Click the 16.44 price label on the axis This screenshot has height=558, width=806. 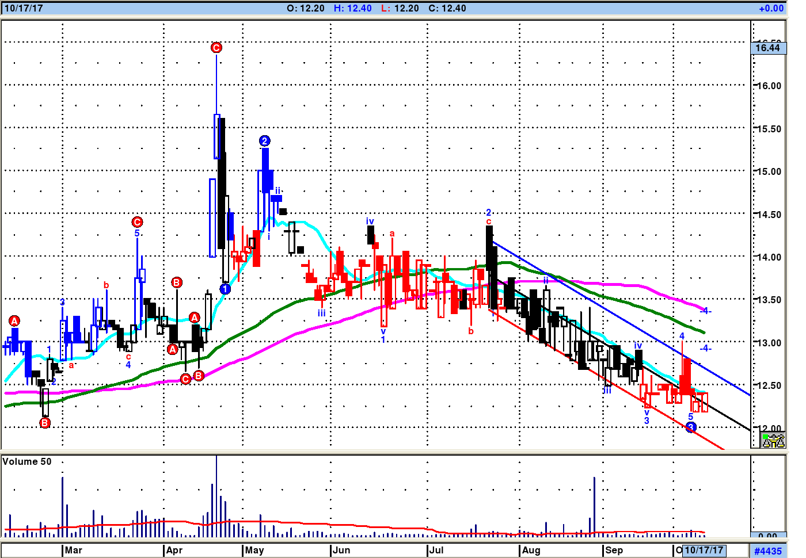[768, 48]
